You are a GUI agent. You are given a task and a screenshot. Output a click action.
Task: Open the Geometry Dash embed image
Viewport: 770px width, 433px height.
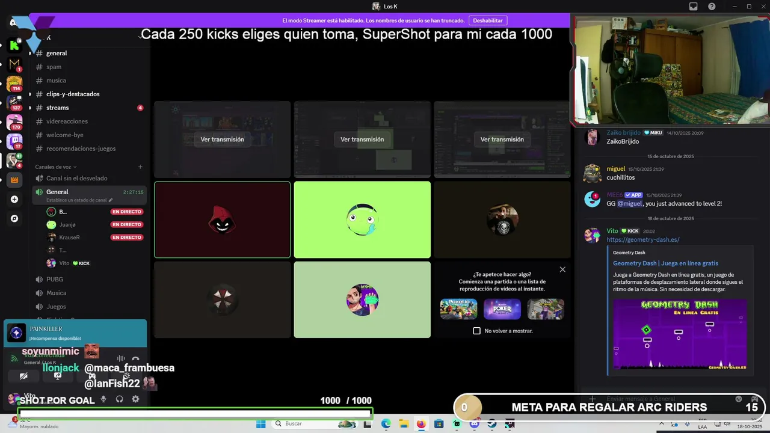click(680, 334)
